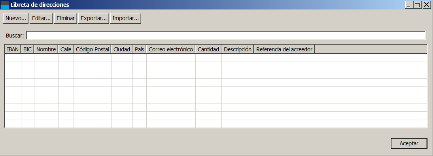433x156 pixels.
Task: Maximize the Libreta de direcciones window
Action: click(x=418, y=5)
